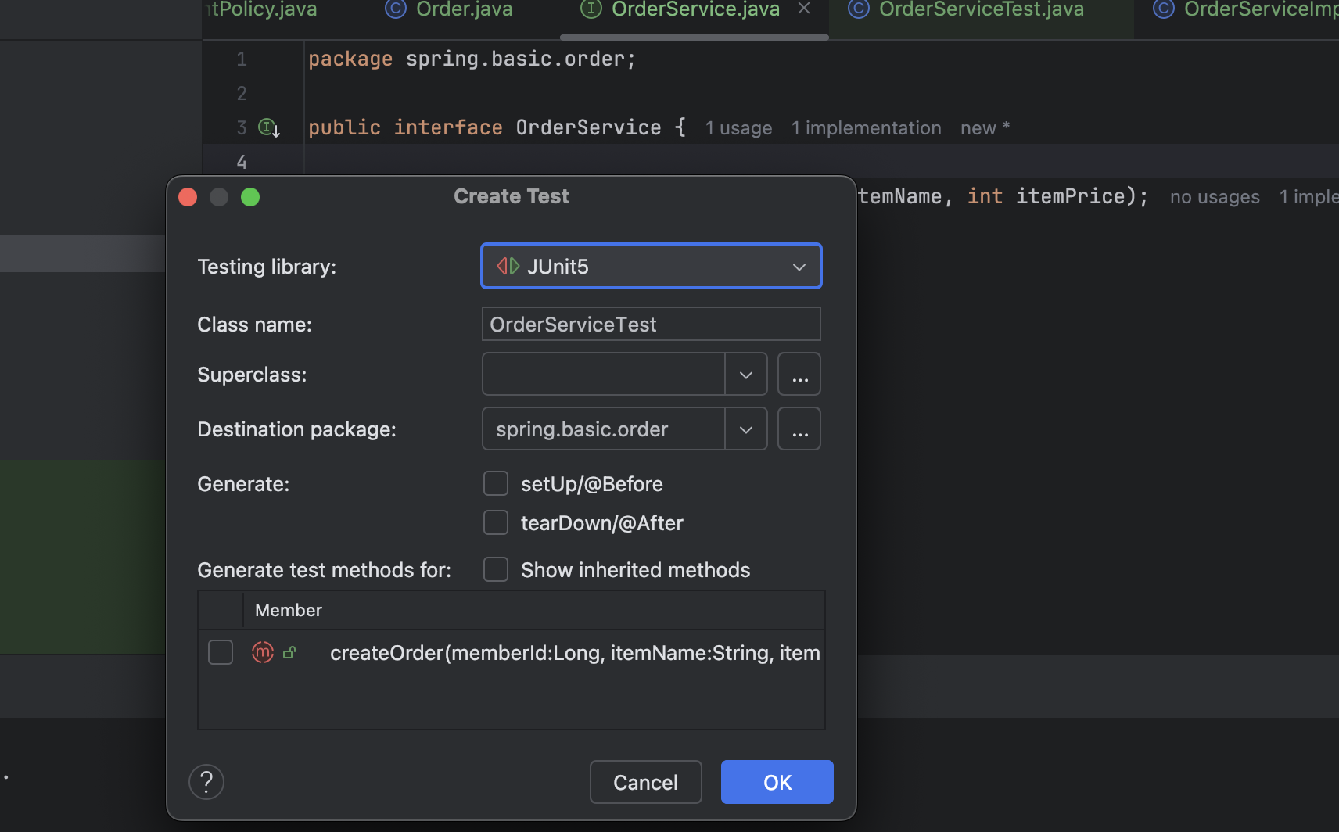The width and height of the screenshot is (1339, 832).
Task: Click the public unlocked icon next to createOrder
Action: pos(289,652)
